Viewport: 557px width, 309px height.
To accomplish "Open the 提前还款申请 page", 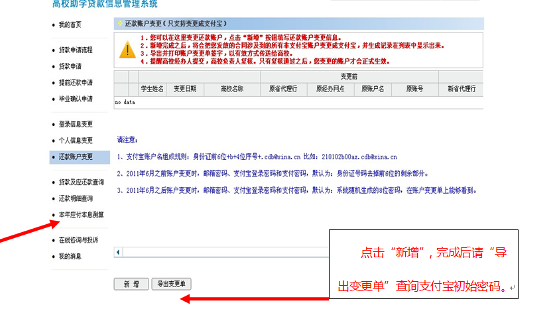I will pos(76,83).
